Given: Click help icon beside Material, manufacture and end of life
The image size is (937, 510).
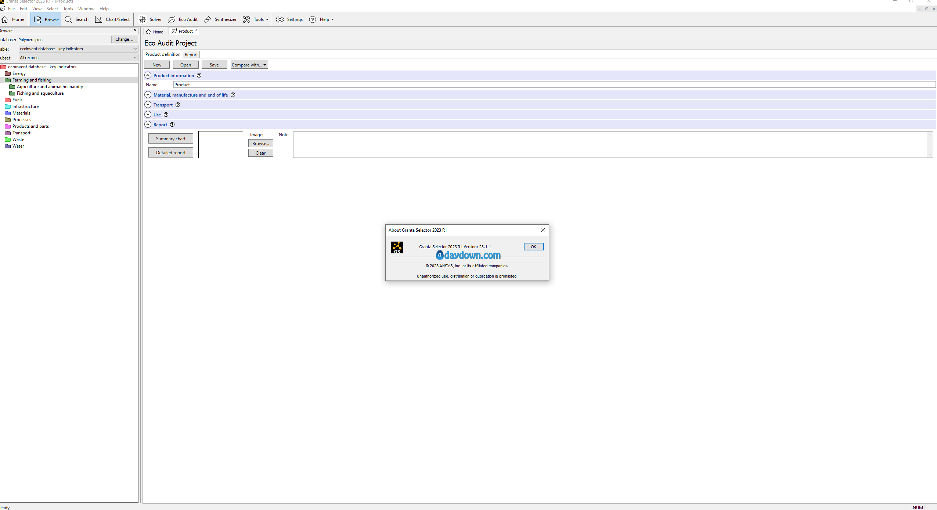Looking at the screenshot, I should pos(233,95).
